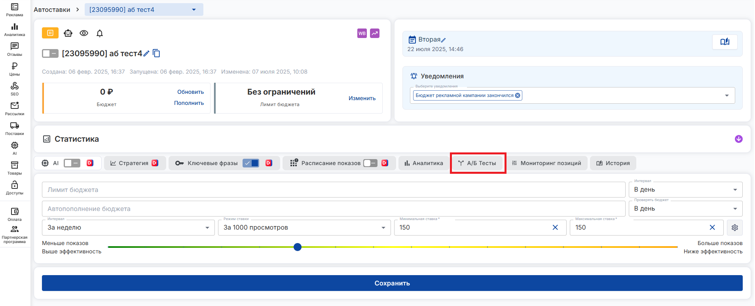Screen dimensions: 755x306
Task: Click the purple WB badge icon
Action: point(362,33)
